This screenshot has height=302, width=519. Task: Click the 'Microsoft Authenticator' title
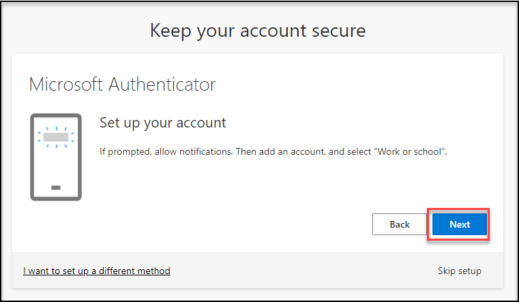pyautogui.click(x=123, y=85)
